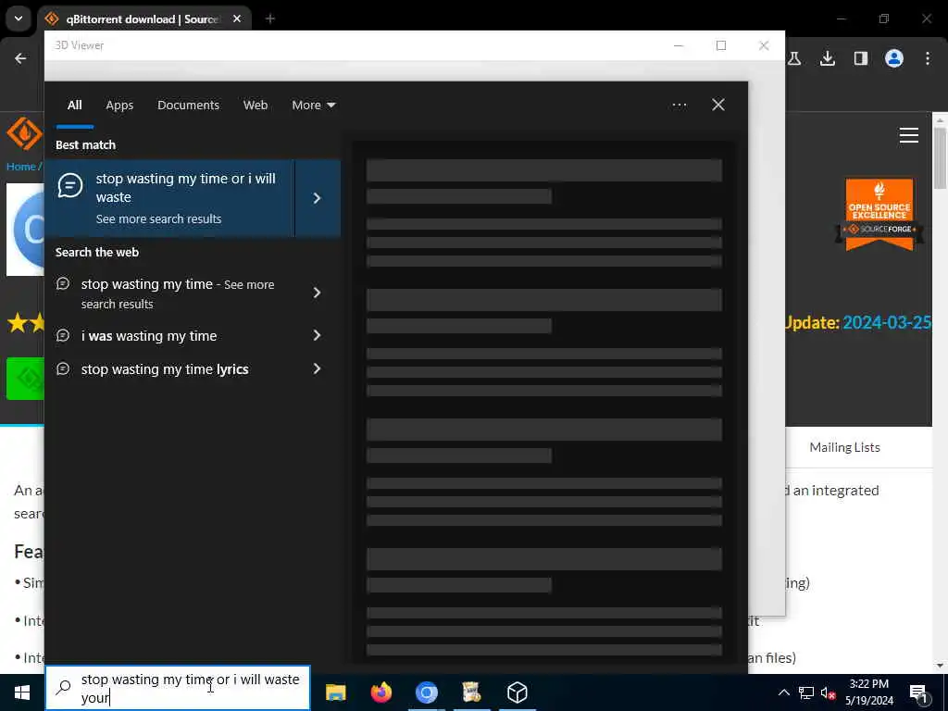Screen dimensions: 948x711
Task: Open the 3D Viewer cube taskbar icon
Action: coord(517,692)
